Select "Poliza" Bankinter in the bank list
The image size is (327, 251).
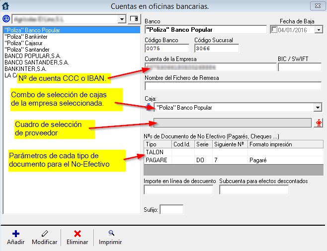(26, 37)
